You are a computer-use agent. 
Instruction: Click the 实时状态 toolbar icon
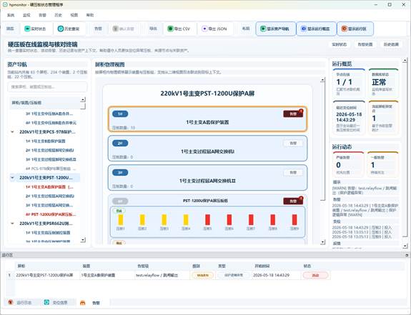click(27, 29)
